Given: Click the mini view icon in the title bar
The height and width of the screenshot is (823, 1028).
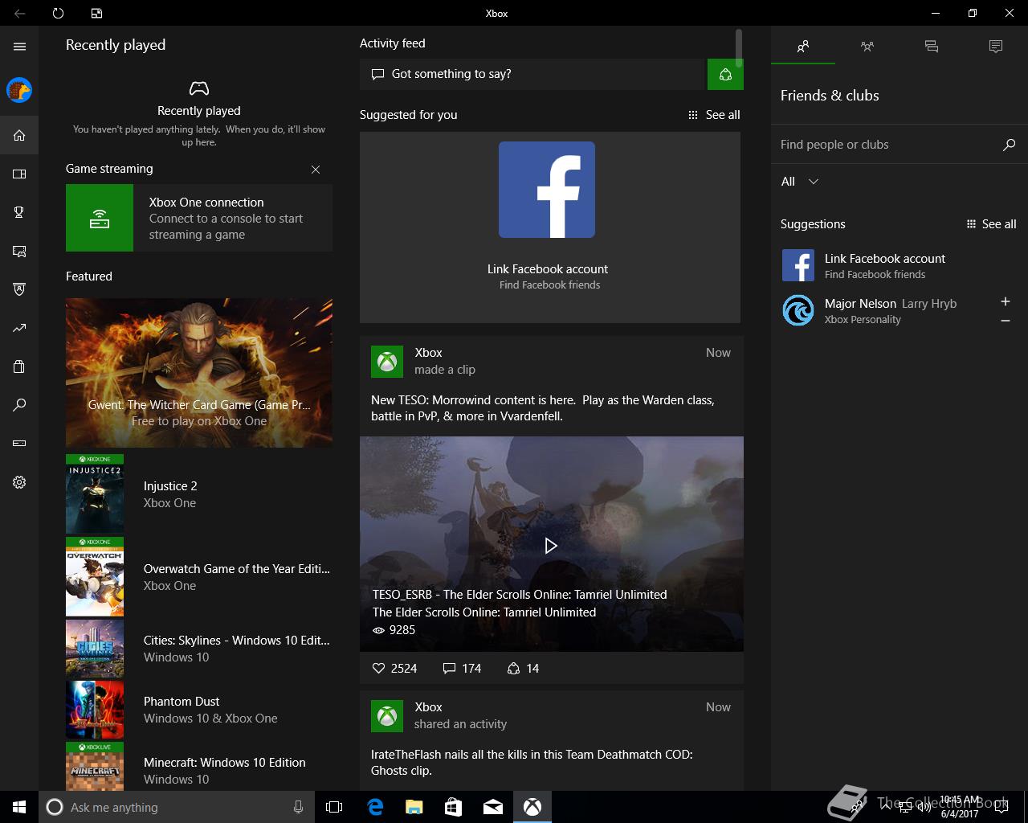Looking at the screenshot, I should pos(96,13).
